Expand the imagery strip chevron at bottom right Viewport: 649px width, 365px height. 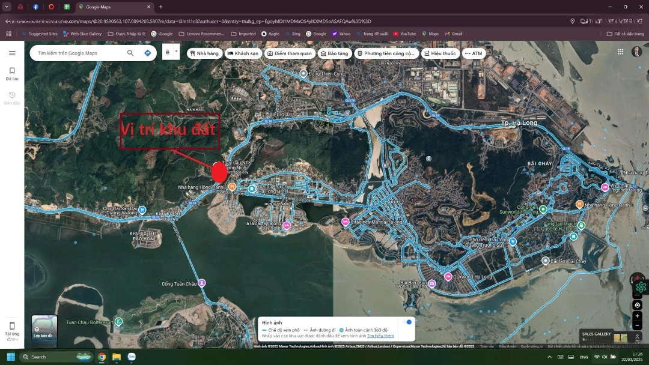pos(638,338)
